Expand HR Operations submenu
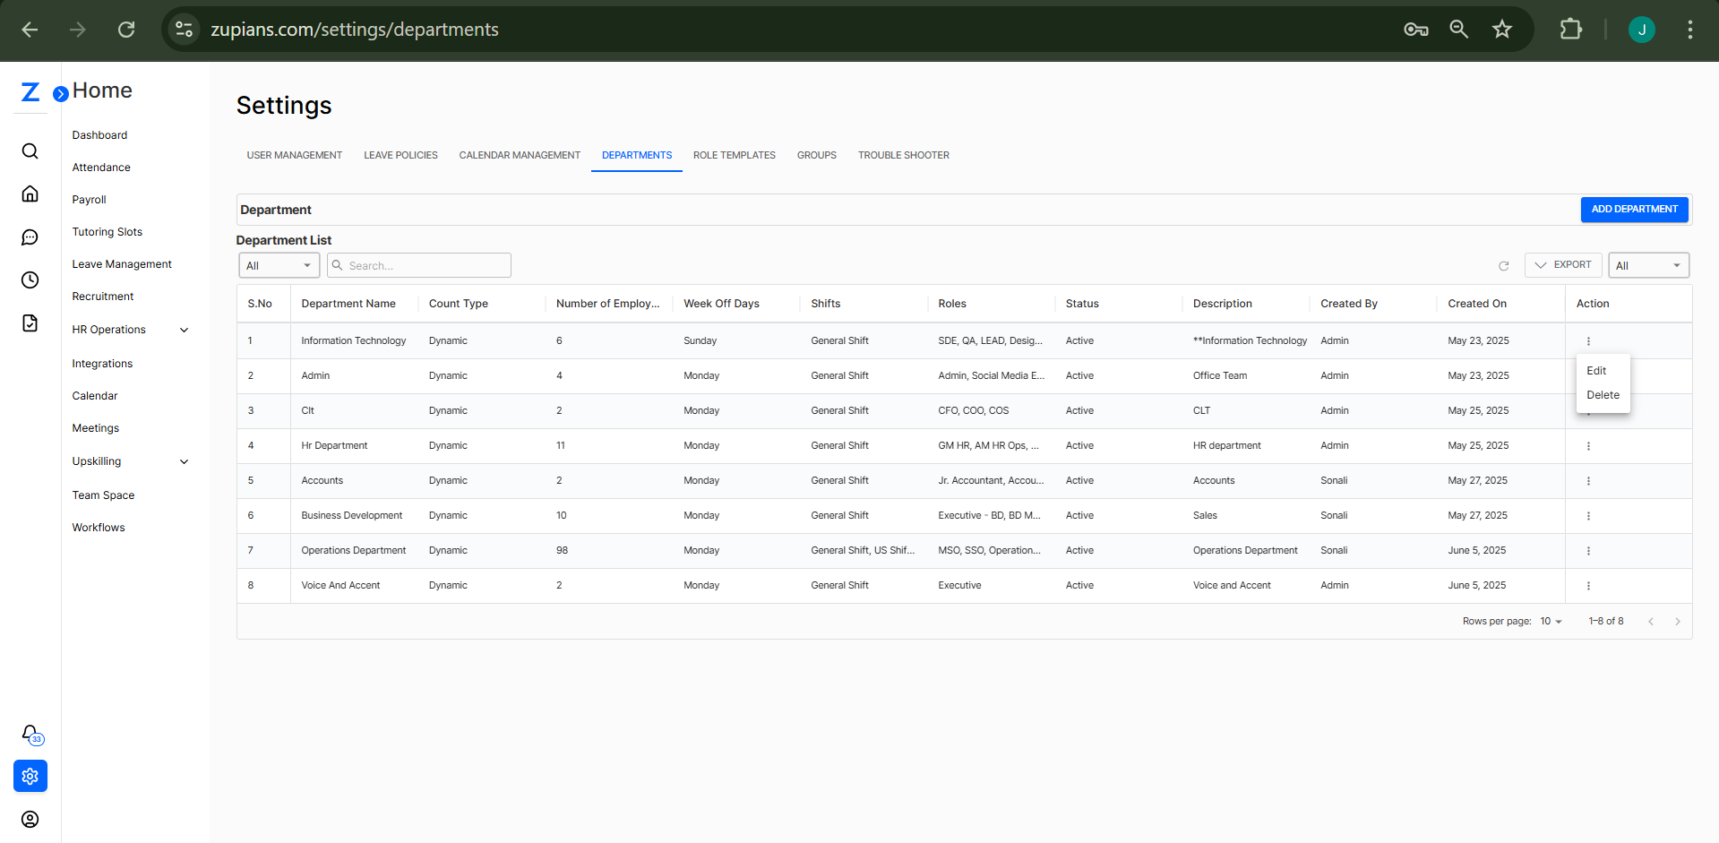 point(184,330)
